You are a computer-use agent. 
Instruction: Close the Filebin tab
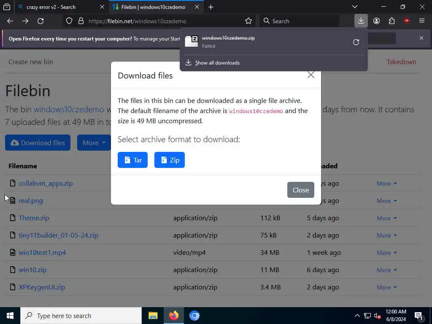[x=197, y=7]
